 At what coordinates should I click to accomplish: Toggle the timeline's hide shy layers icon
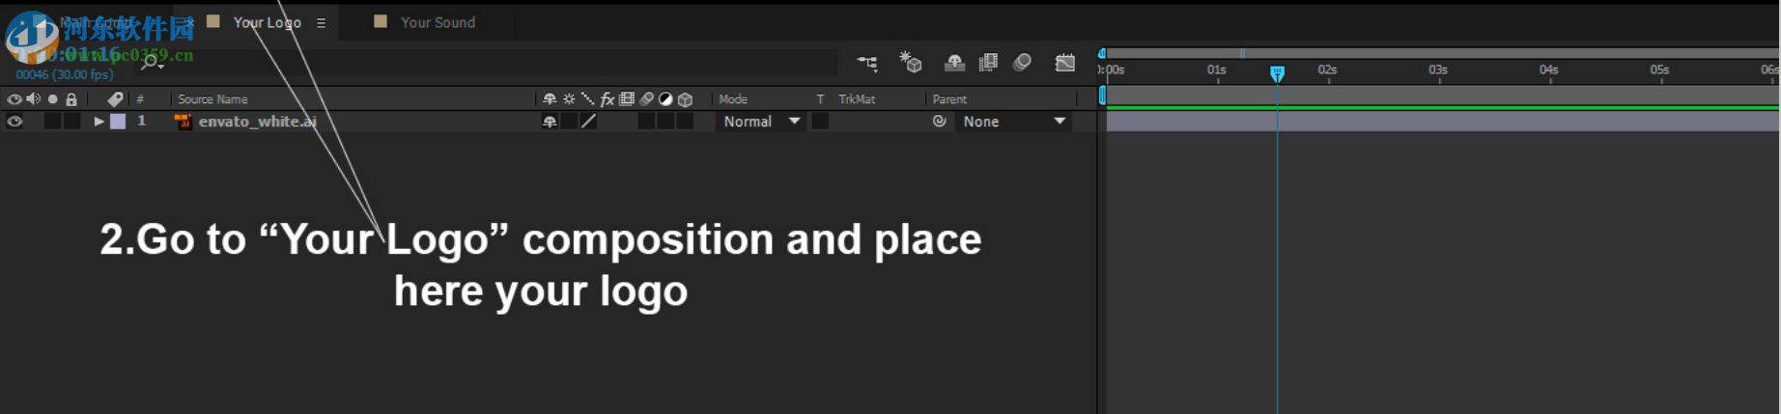click(x=954, y=63)
